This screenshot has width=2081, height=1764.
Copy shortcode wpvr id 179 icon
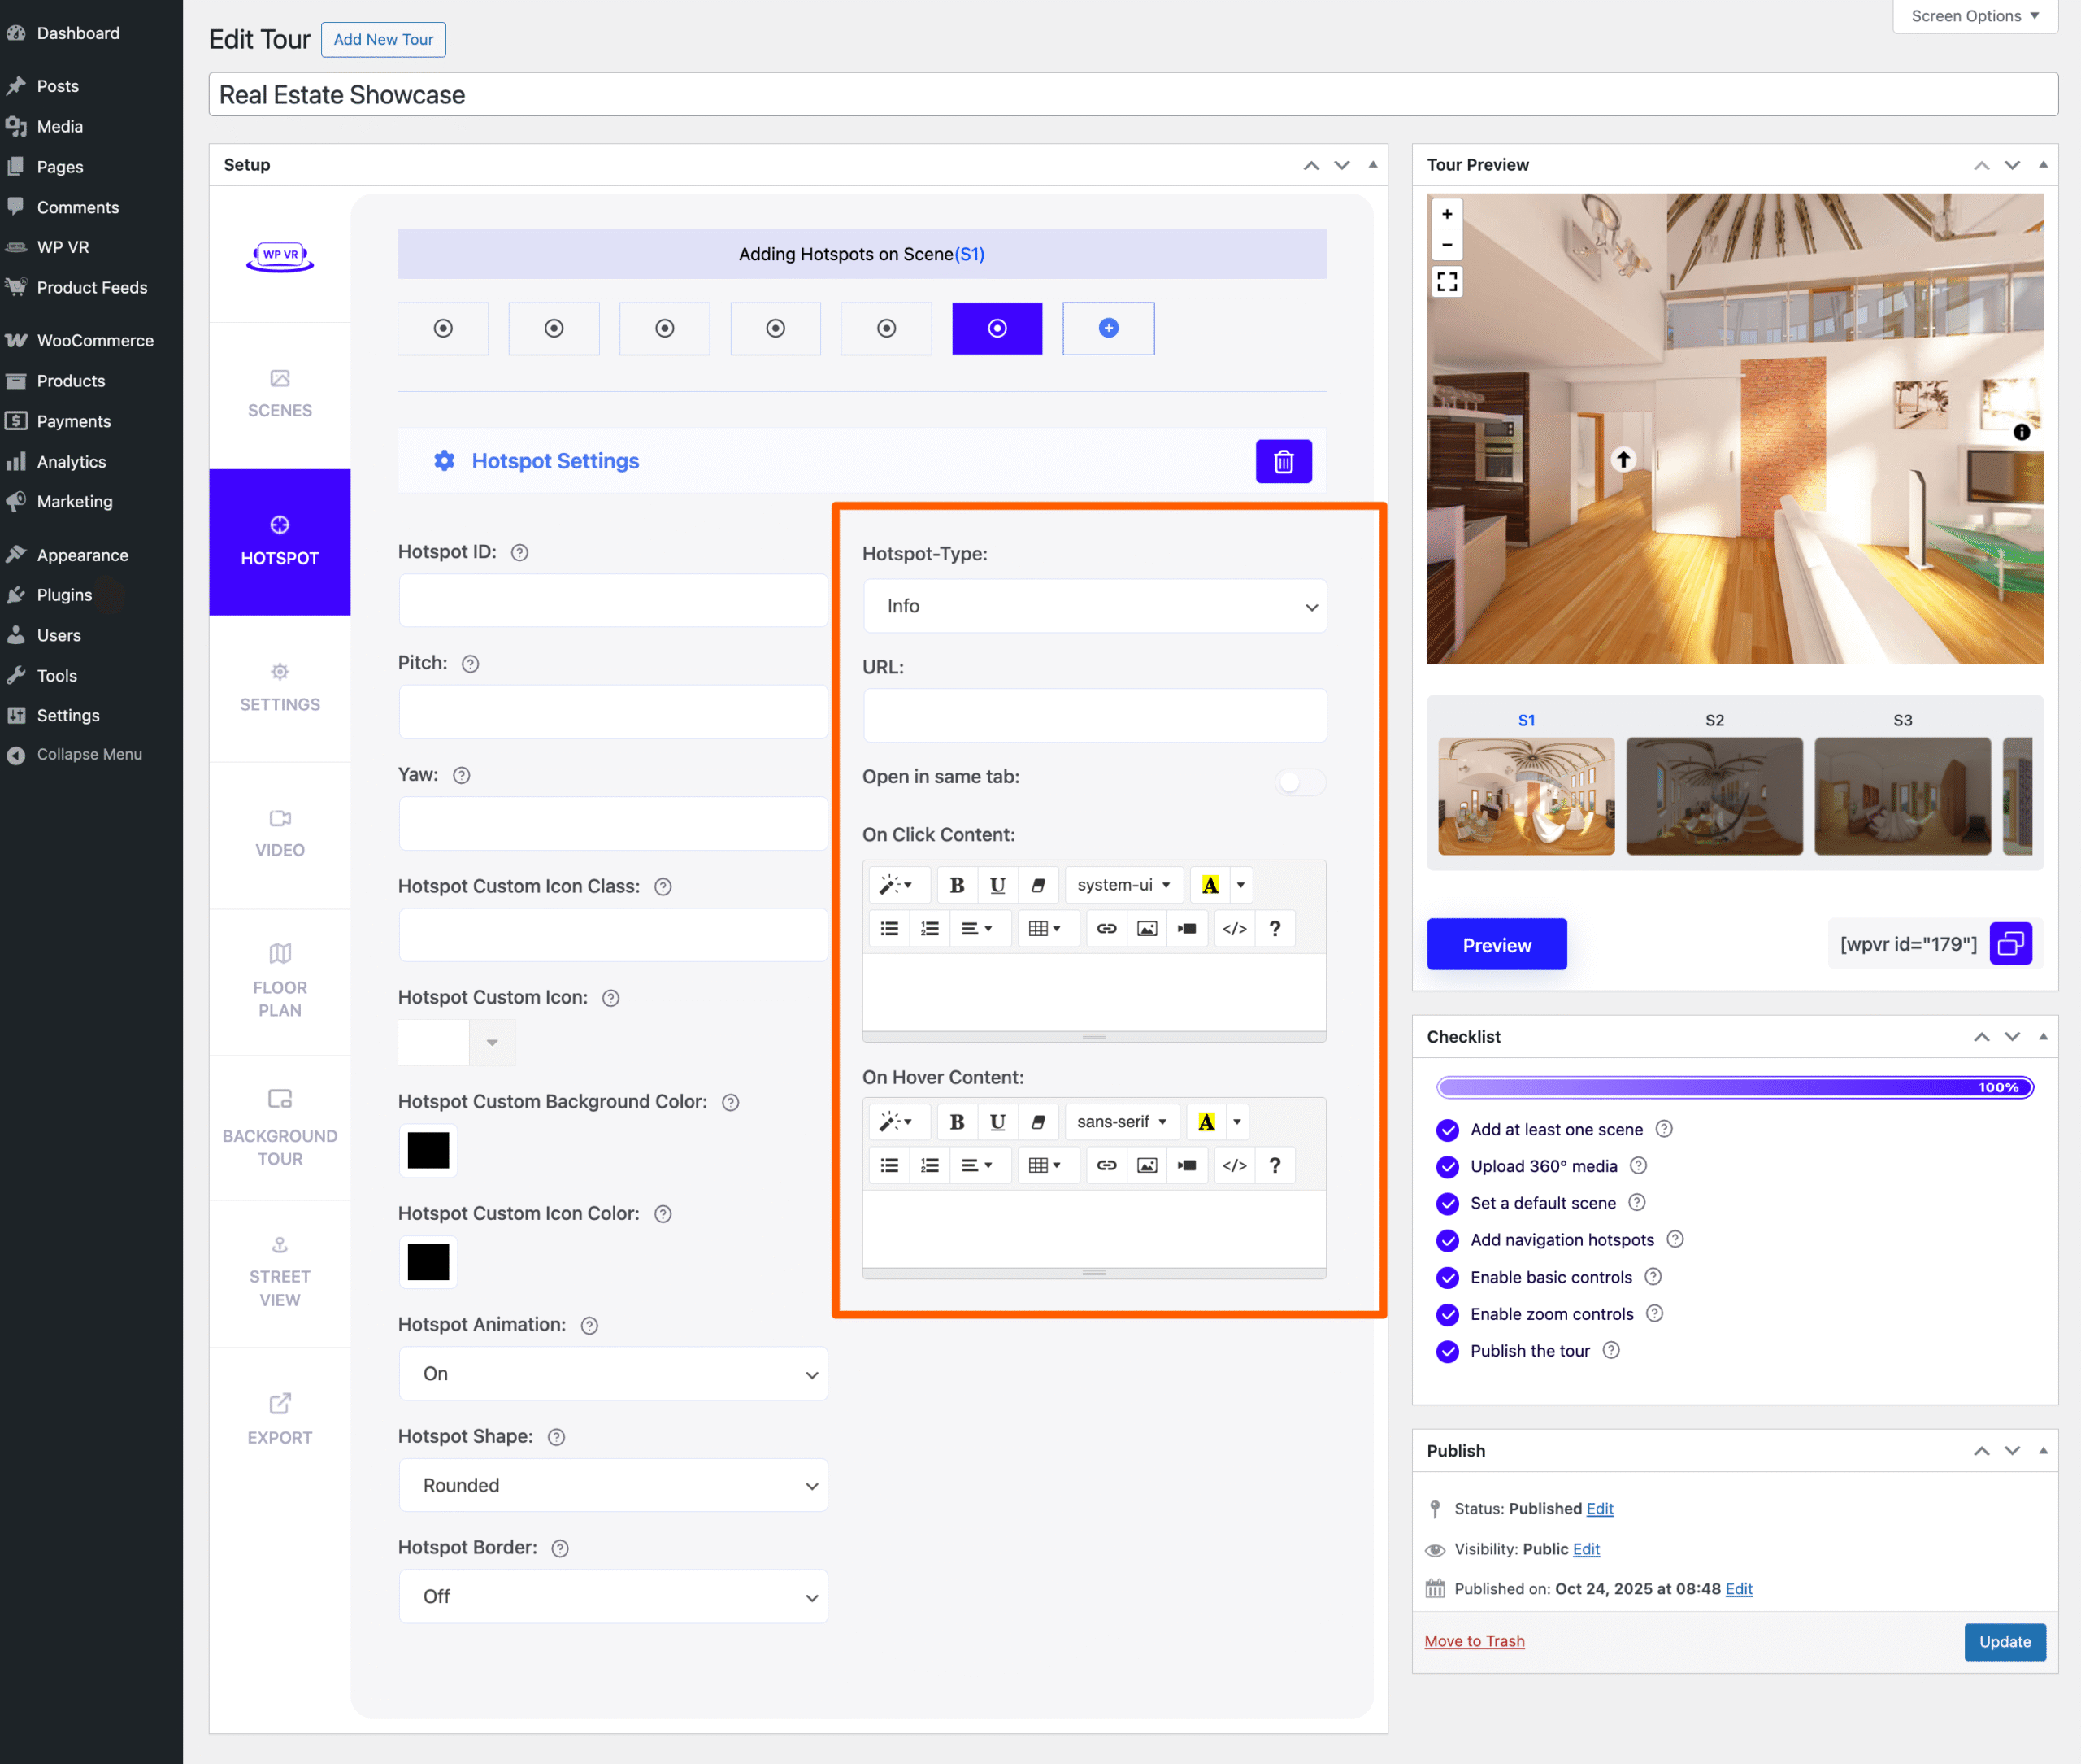pyautogui.click(x=2010, y=944)
